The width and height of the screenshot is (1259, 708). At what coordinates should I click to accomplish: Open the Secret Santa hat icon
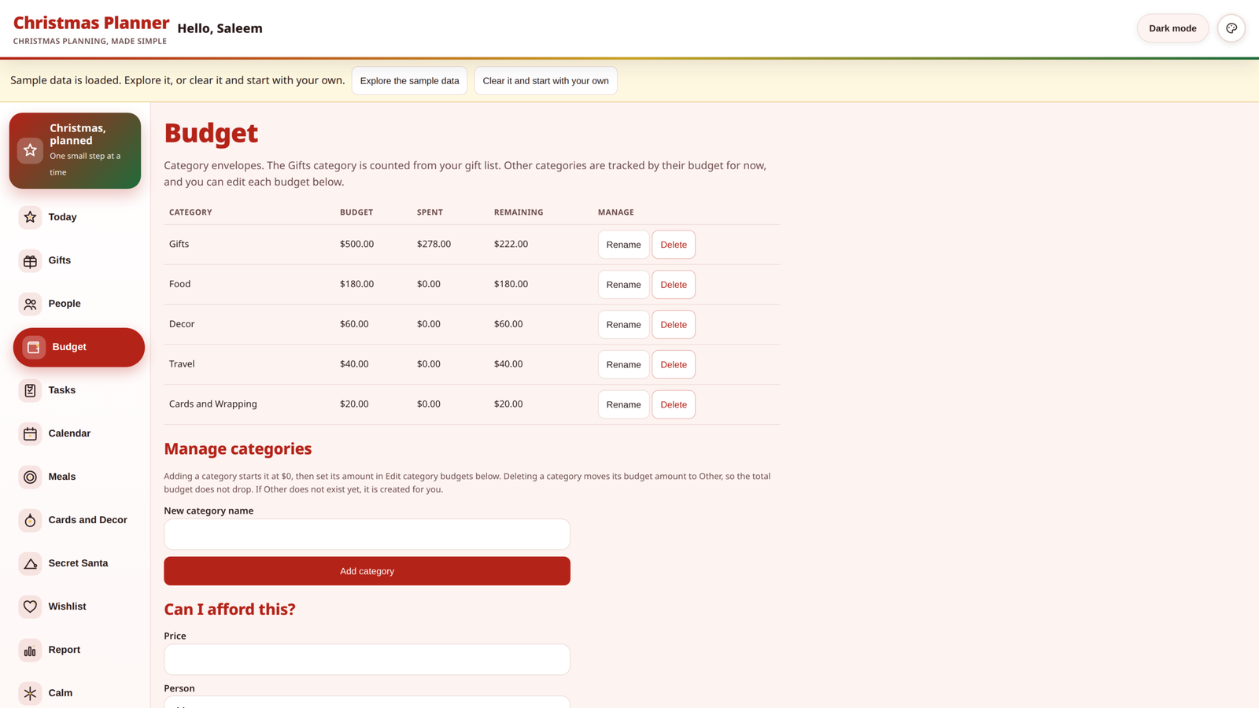point(30,563)
